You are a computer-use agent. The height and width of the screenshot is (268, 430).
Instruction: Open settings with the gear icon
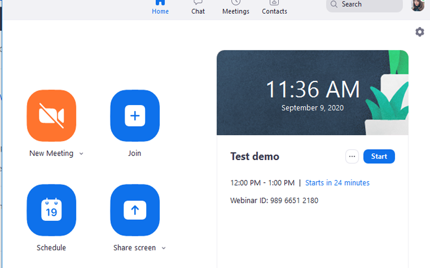tap(420, 32)
